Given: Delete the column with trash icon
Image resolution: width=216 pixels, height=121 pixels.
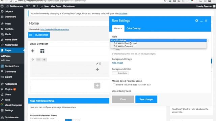Looking at the screenshot, I should [100, 64].
